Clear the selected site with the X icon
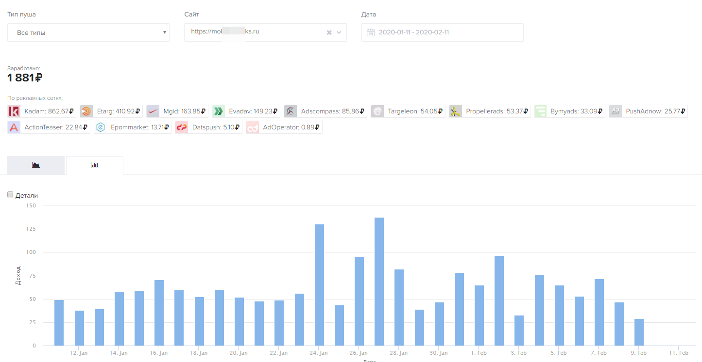The width and height of the screenshot is (702, 362). coord(329,32)
